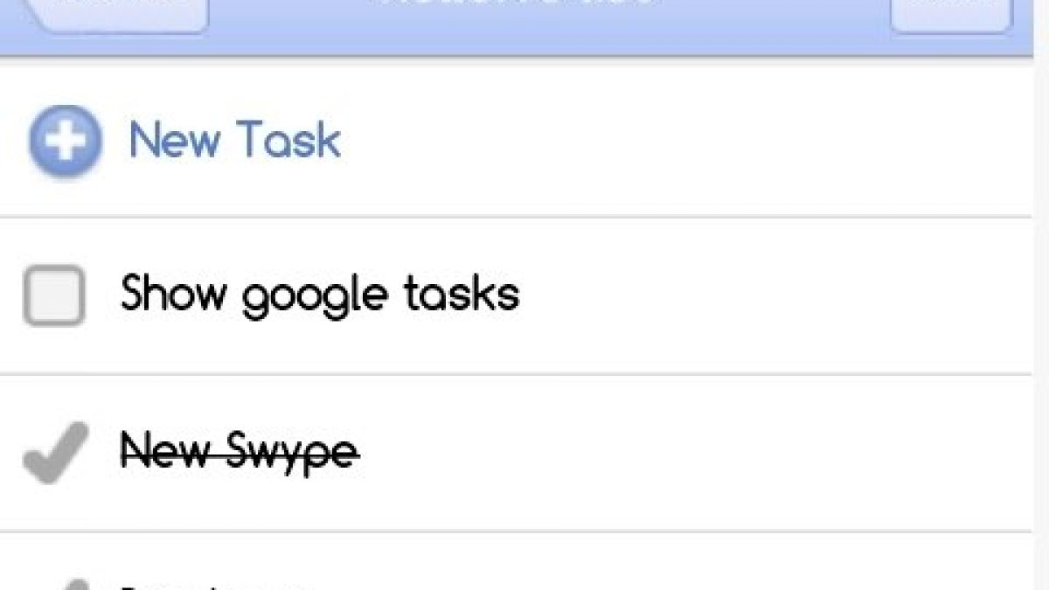The height and width of the screenshot is (590, 1049).
Task: Click the blue header bar left of the title
Action: tap(288, 26)
